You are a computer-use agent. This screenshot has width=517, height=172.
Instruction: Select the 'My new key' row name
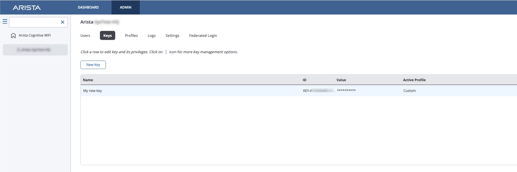click(x=93, y=91)
